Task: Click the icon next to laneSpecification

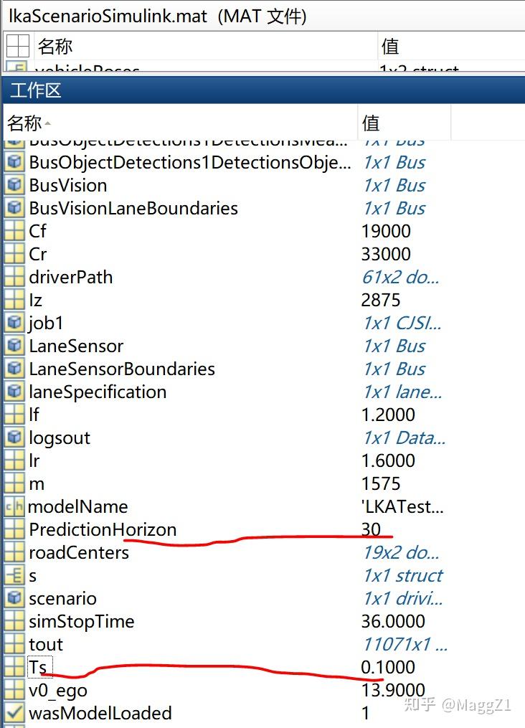Action: tap(14, 392)
